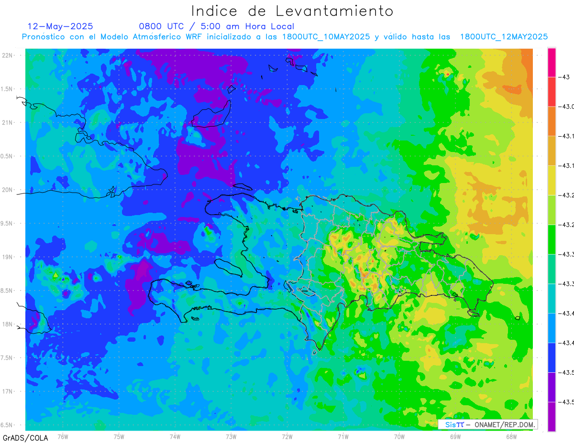
Task: Click the '8.5N' latitude label
Action: (x=8, y=291)
